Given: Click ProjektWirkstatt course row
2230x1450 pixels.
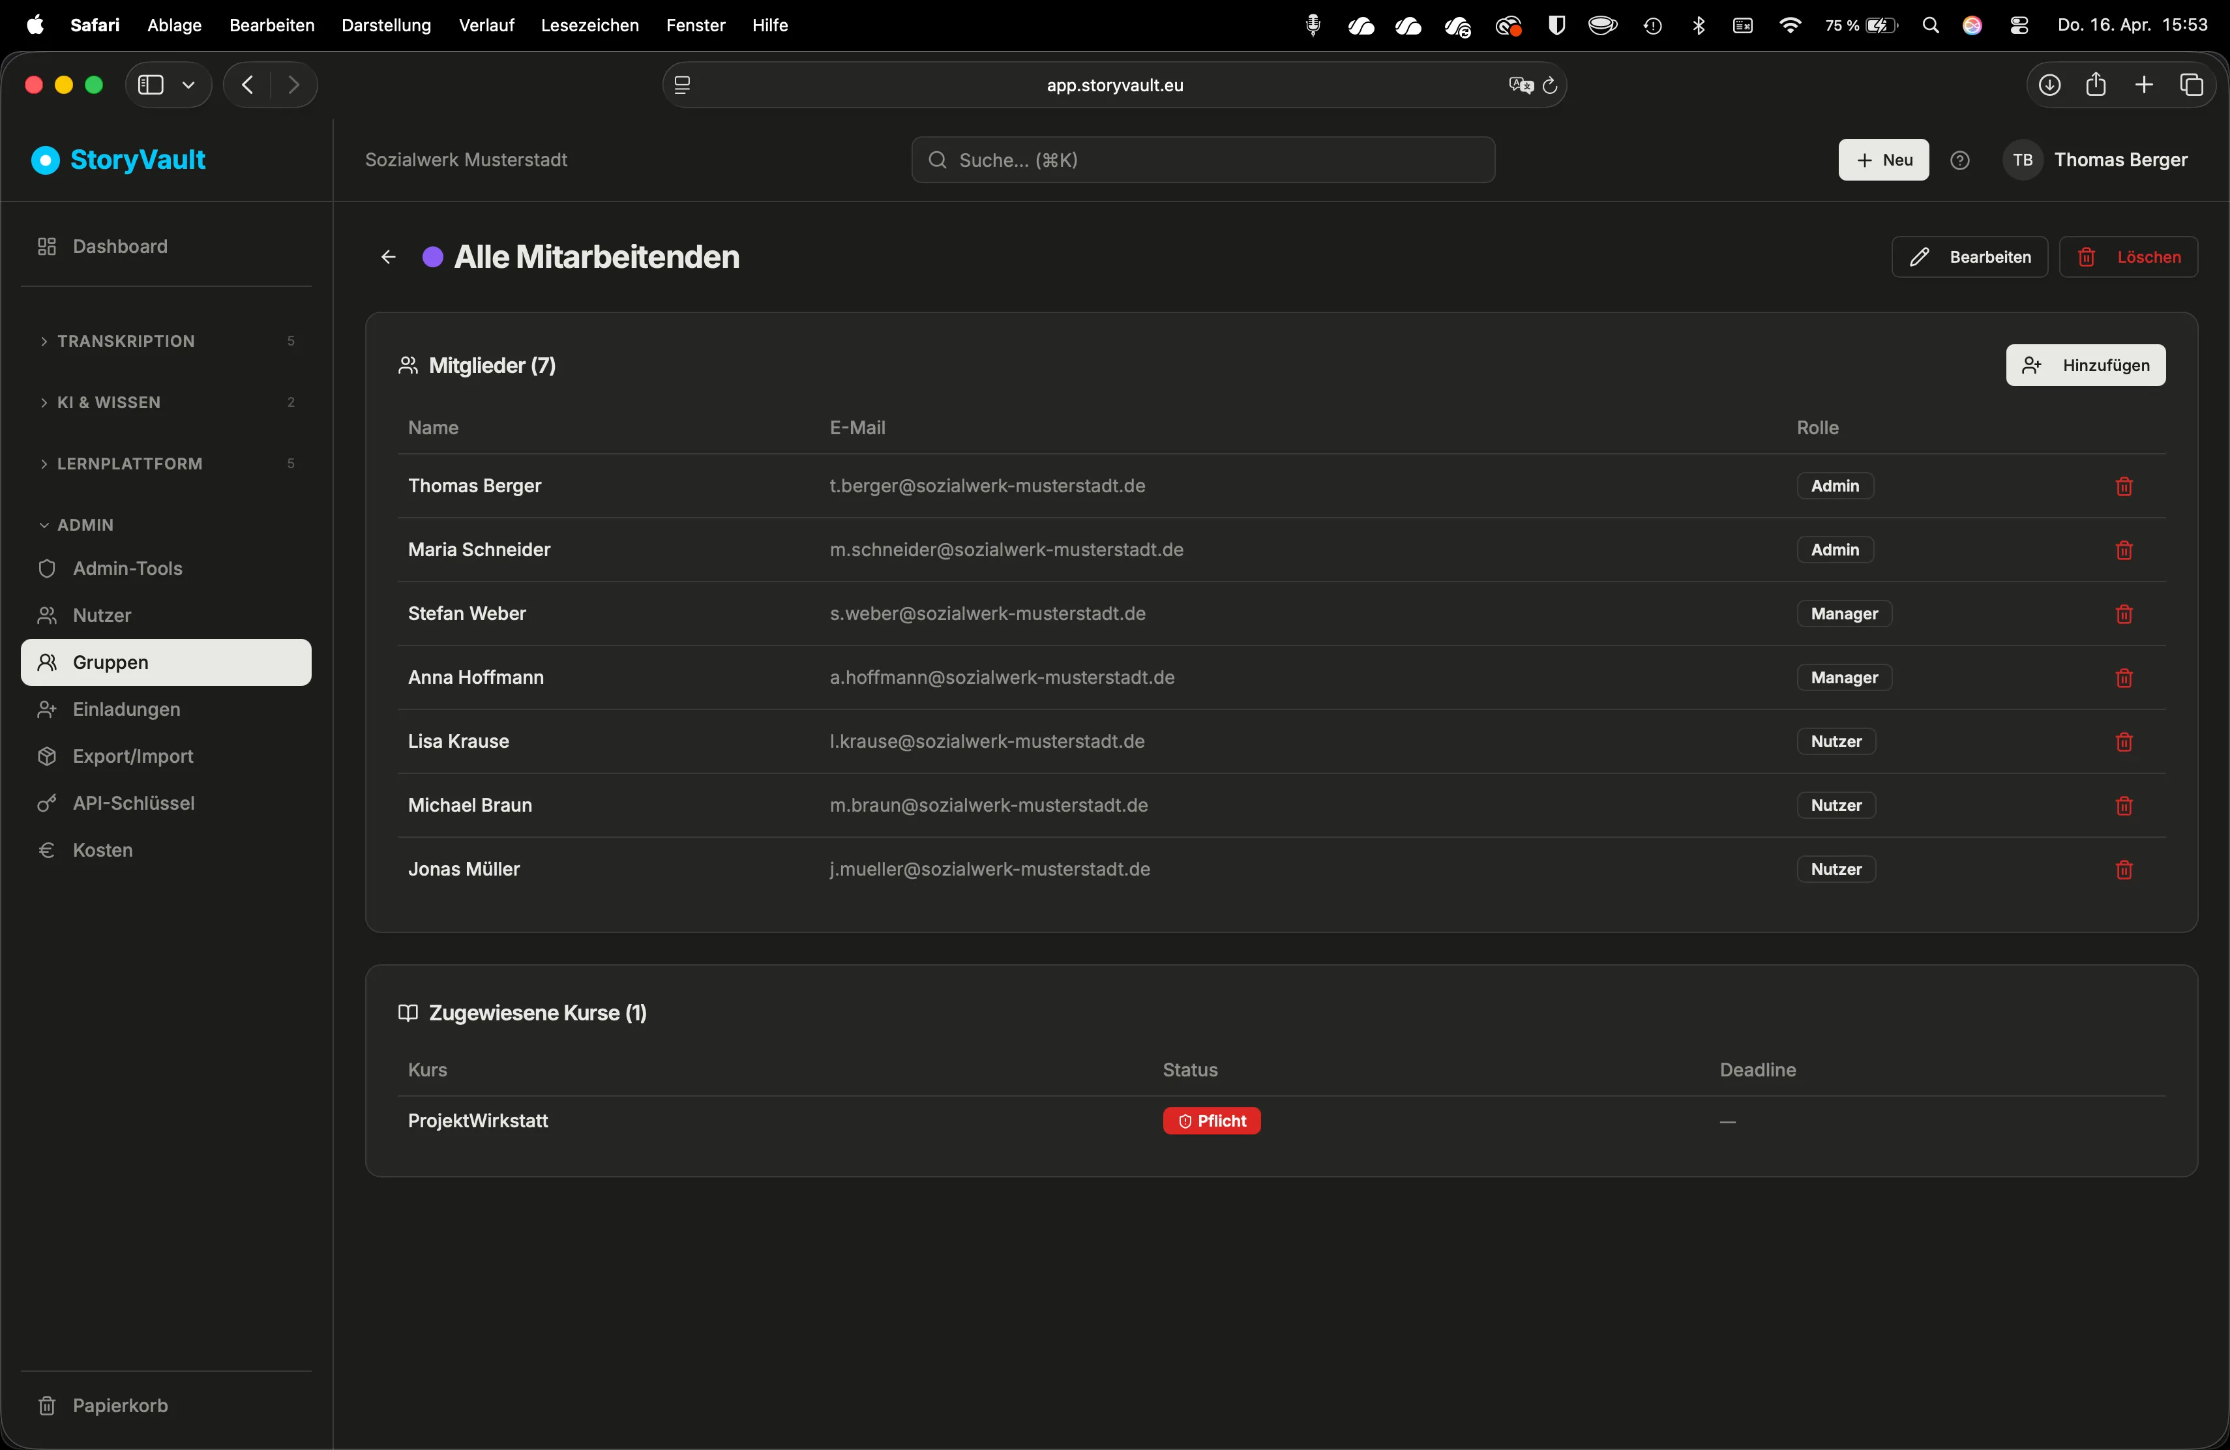Looking at the screenshot, I should [1282, 1121].
